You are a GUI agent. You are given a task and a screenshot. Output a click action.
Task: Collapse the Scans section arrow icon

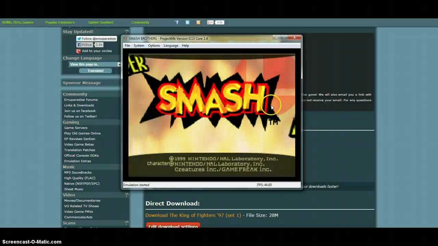[x=126, y=223]
